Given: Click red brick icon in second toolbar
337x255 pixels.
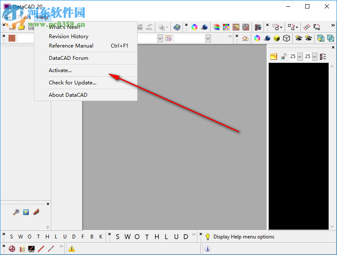Looking at the screenshot, I should coord(12,39).
